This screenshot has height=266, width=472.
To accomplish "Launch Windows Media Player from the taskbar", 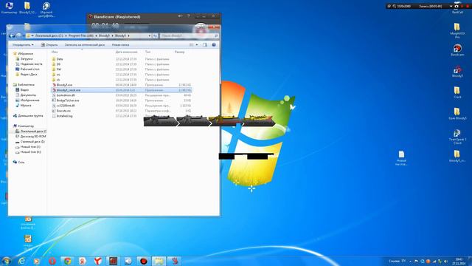I will tap(36, 261).
